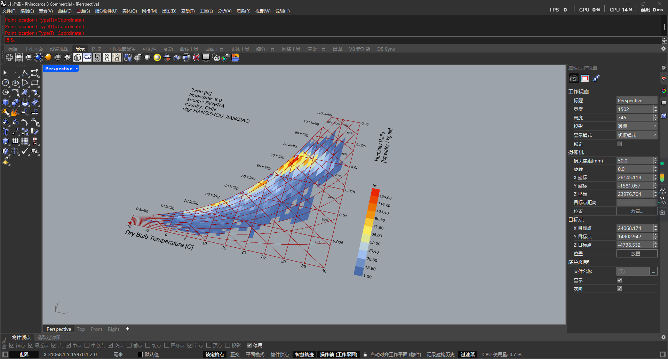Select the Circle tool
Screen dimensions: 668x359
6,83
